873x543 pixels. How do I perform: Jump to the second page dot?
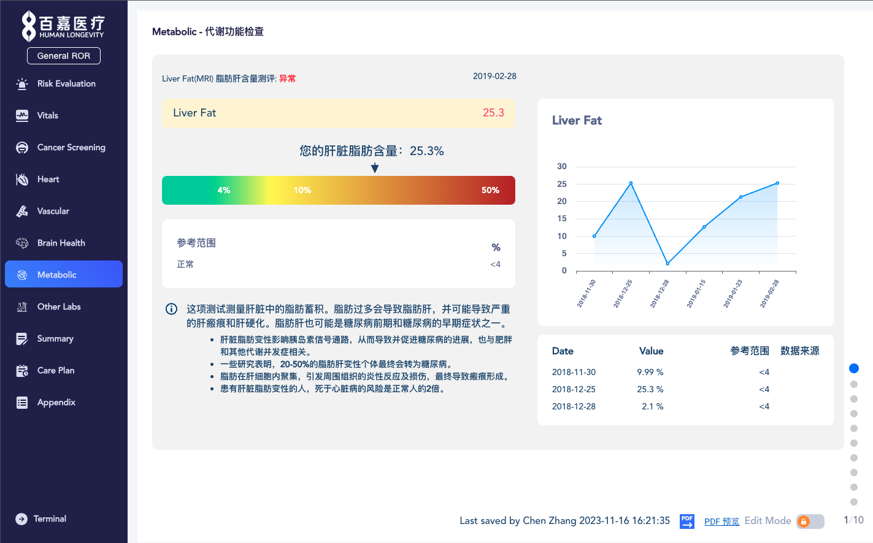[x=853, y=384]
